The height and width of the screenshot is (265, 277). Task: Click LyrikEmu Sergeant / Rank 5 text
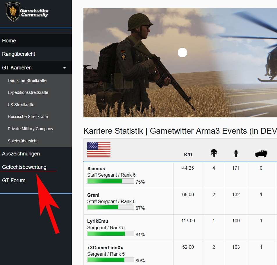106,228
